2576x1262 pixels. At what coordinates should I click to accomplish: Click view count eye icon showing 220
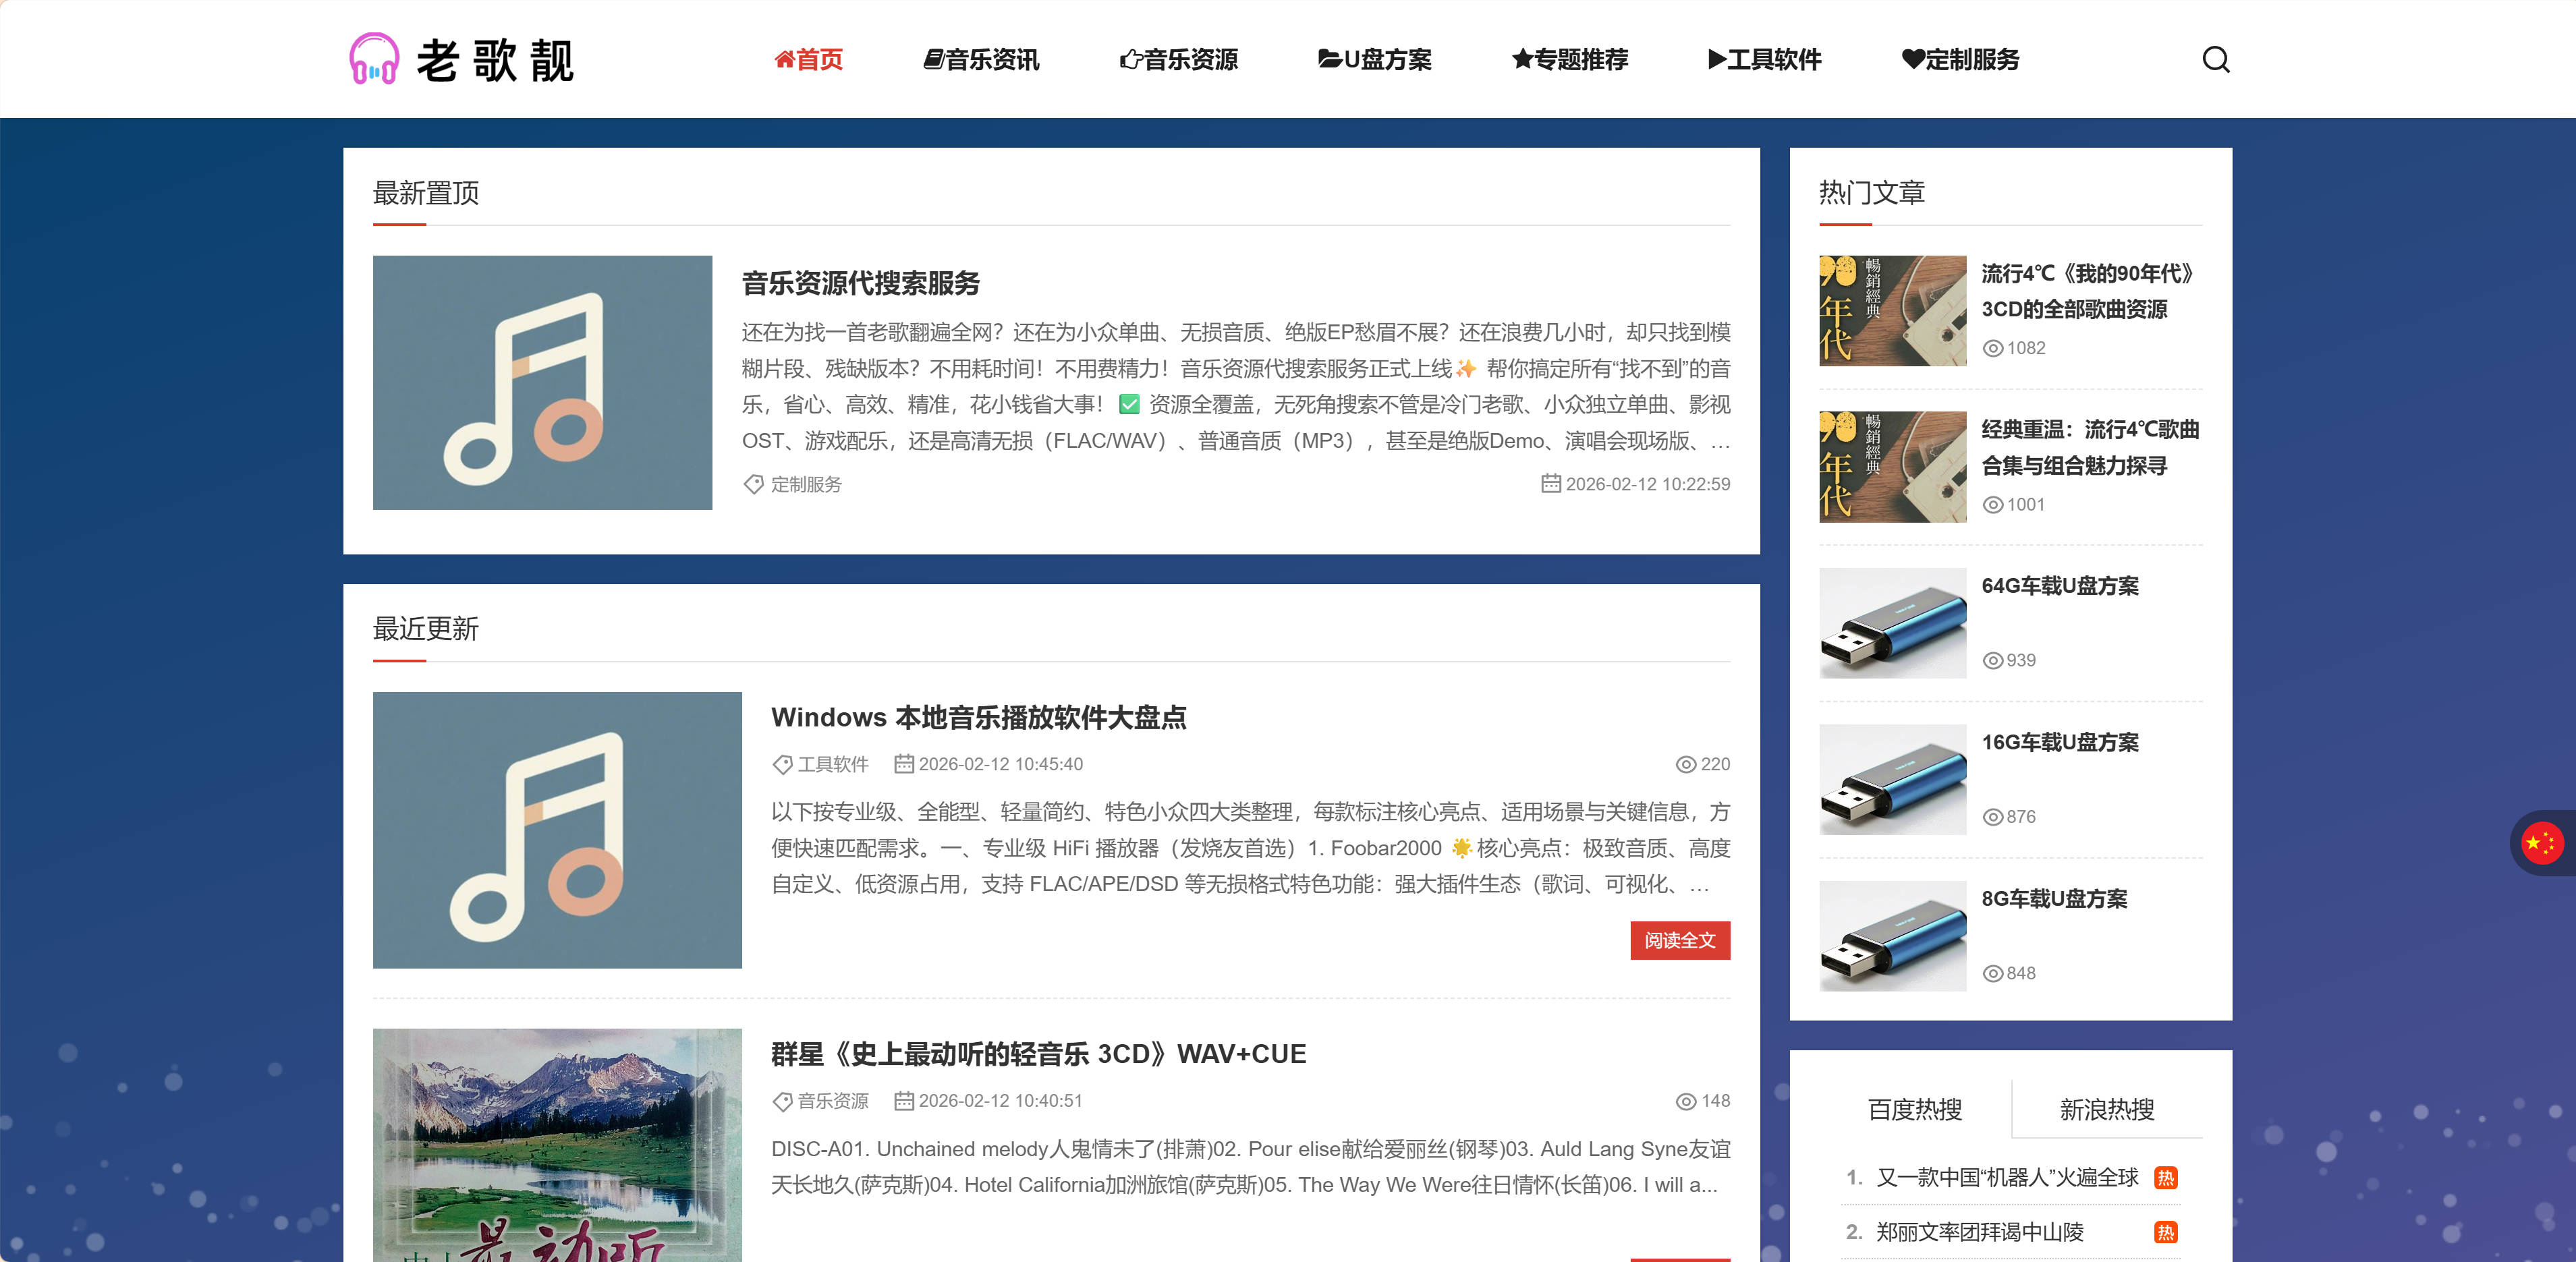pos(1685,764)
